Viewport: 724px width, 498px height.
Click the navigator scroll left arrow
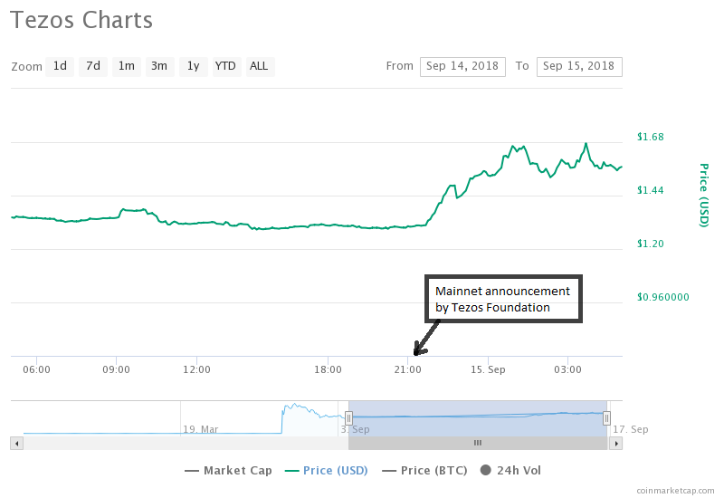(17, 444)
